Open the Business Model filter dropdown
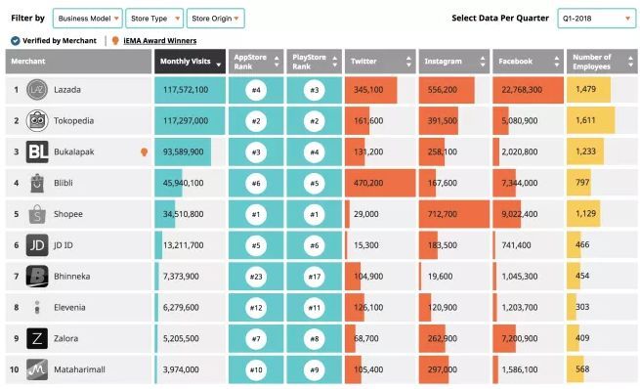 pyautogui.click(x=87, y=19)
